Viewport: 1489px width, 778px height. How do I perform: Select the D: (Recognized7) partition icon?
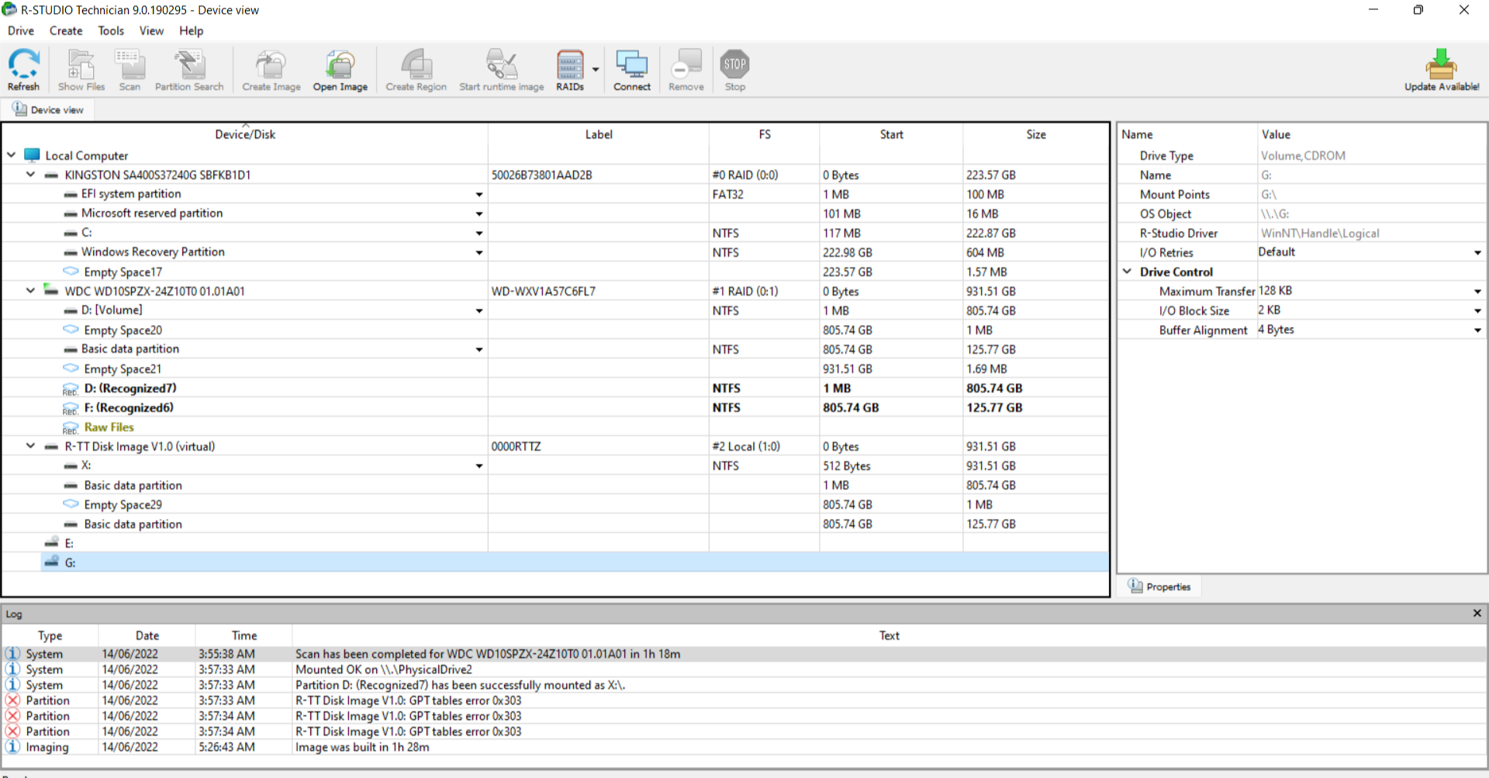pyautogui.click(x=71, y=389)
